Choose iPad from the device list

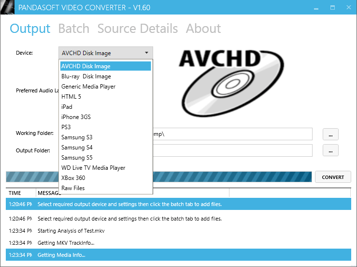[x=106, y=107]
